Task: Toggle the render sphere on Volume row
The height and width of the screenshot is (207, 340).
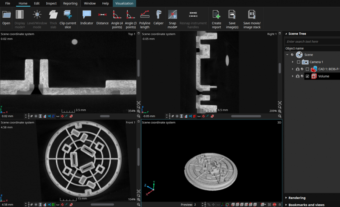Action: (302, 76)
